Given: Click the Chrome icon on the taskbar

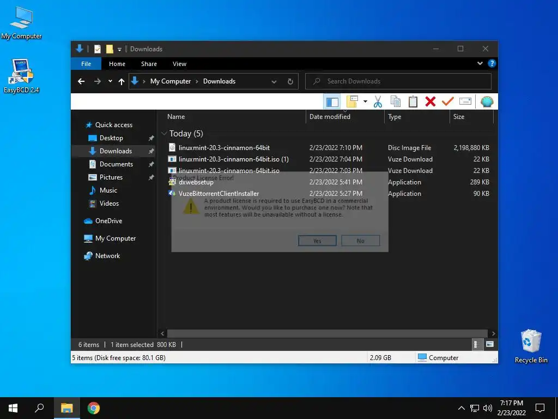Looking at the screenshot, I should click(x=94, y=408).
